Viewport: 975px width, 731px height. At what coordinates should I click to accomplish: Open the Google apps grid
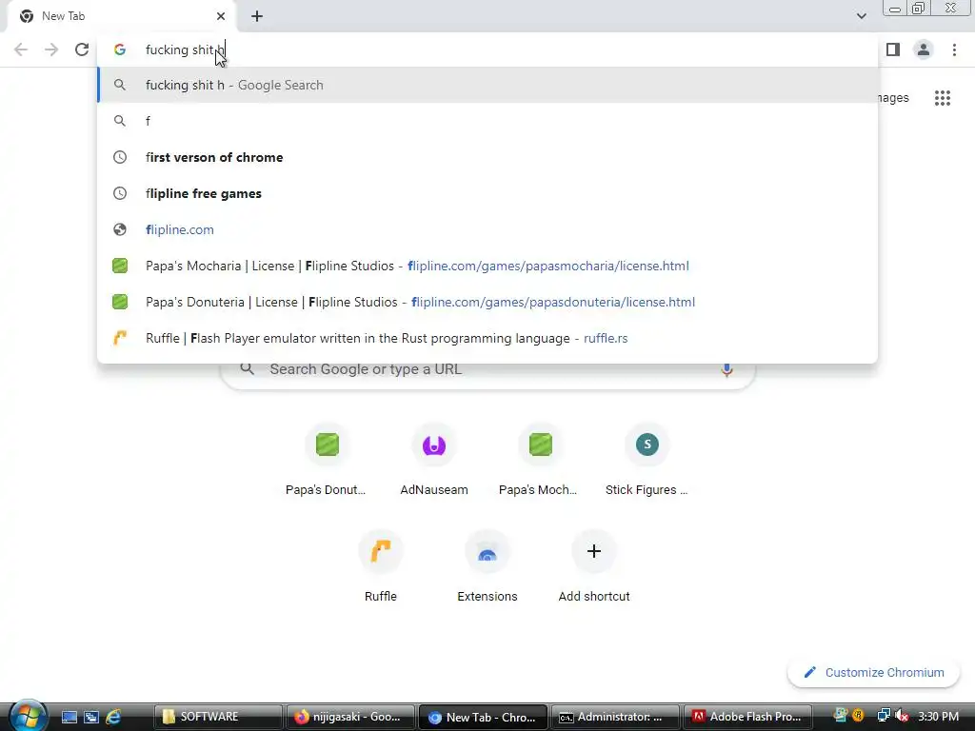click(943, 98)
